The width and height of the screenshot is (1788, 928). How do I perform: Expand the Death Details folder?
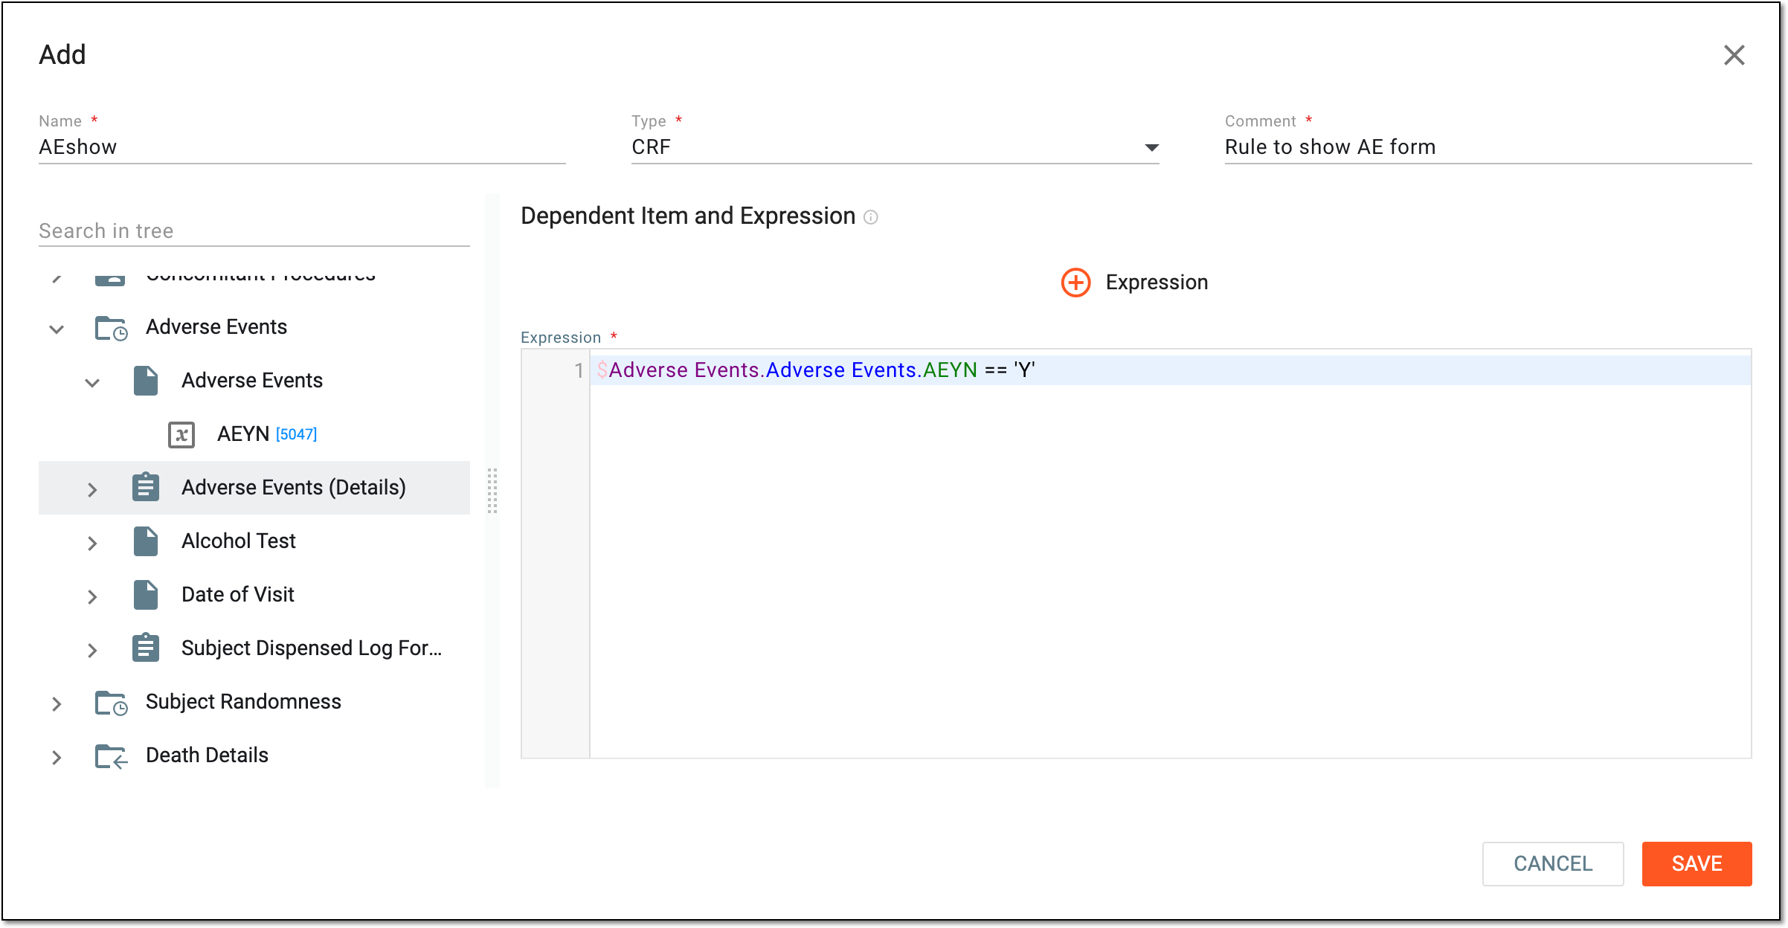[x=57, y=757]
